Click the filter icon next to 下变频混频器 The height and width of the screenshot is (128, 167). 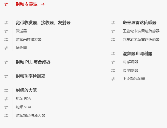pos(113,79)
